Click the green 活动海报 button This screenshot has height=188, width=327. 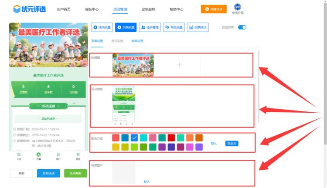click(75, 173)
